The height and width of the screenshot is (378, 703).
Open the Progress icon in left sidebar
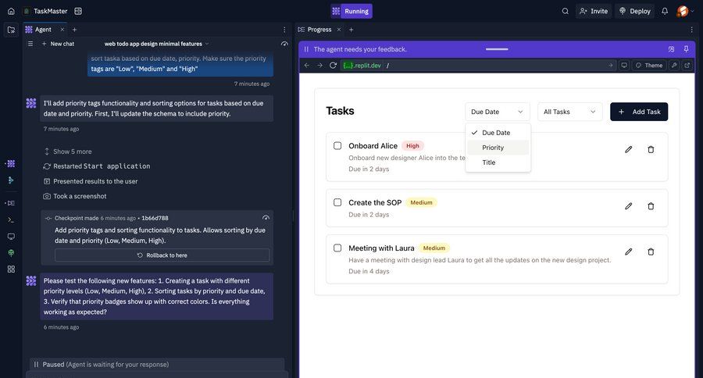[x=11, y=203]
